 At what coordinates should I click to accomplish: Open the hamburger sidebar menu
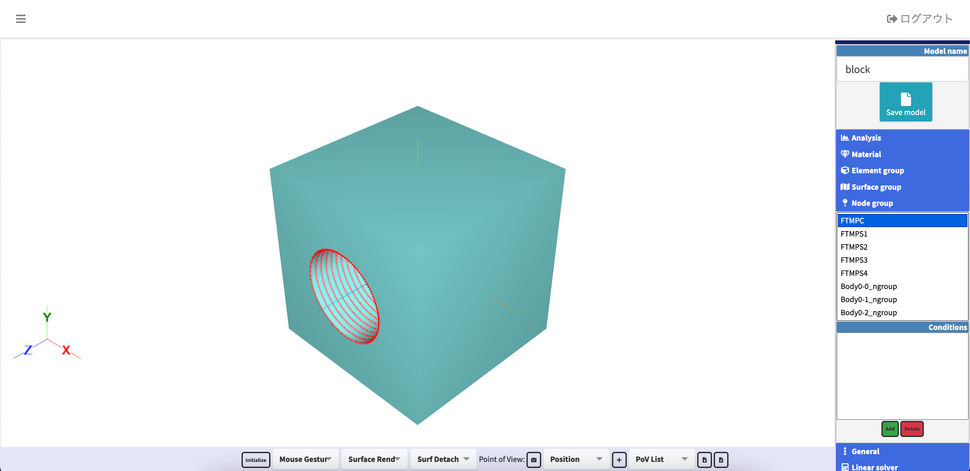click(x=21, y=19)
